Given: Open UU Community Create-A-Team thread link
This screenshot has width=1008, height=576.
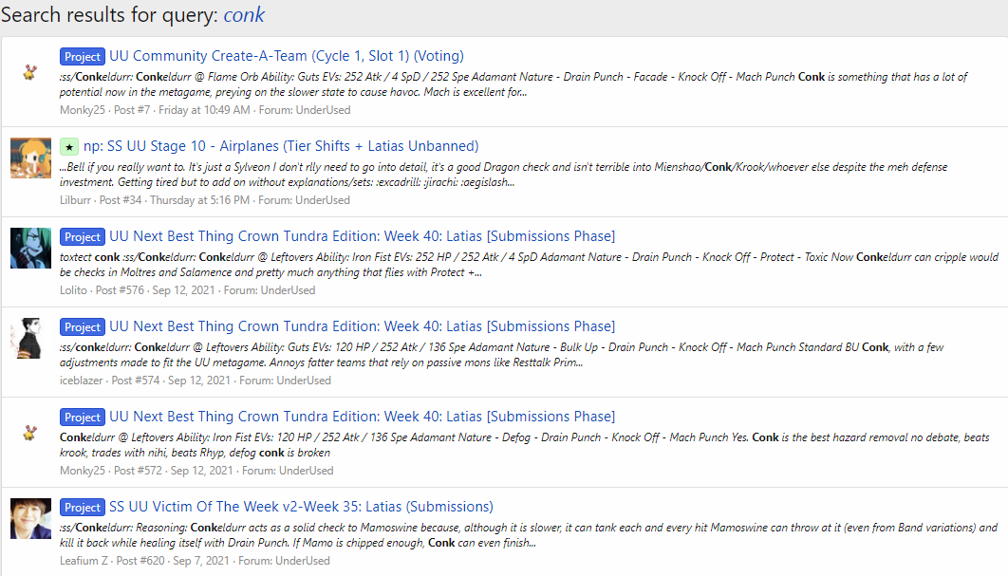Looking at the screenshot, I should tap(287, 56).
